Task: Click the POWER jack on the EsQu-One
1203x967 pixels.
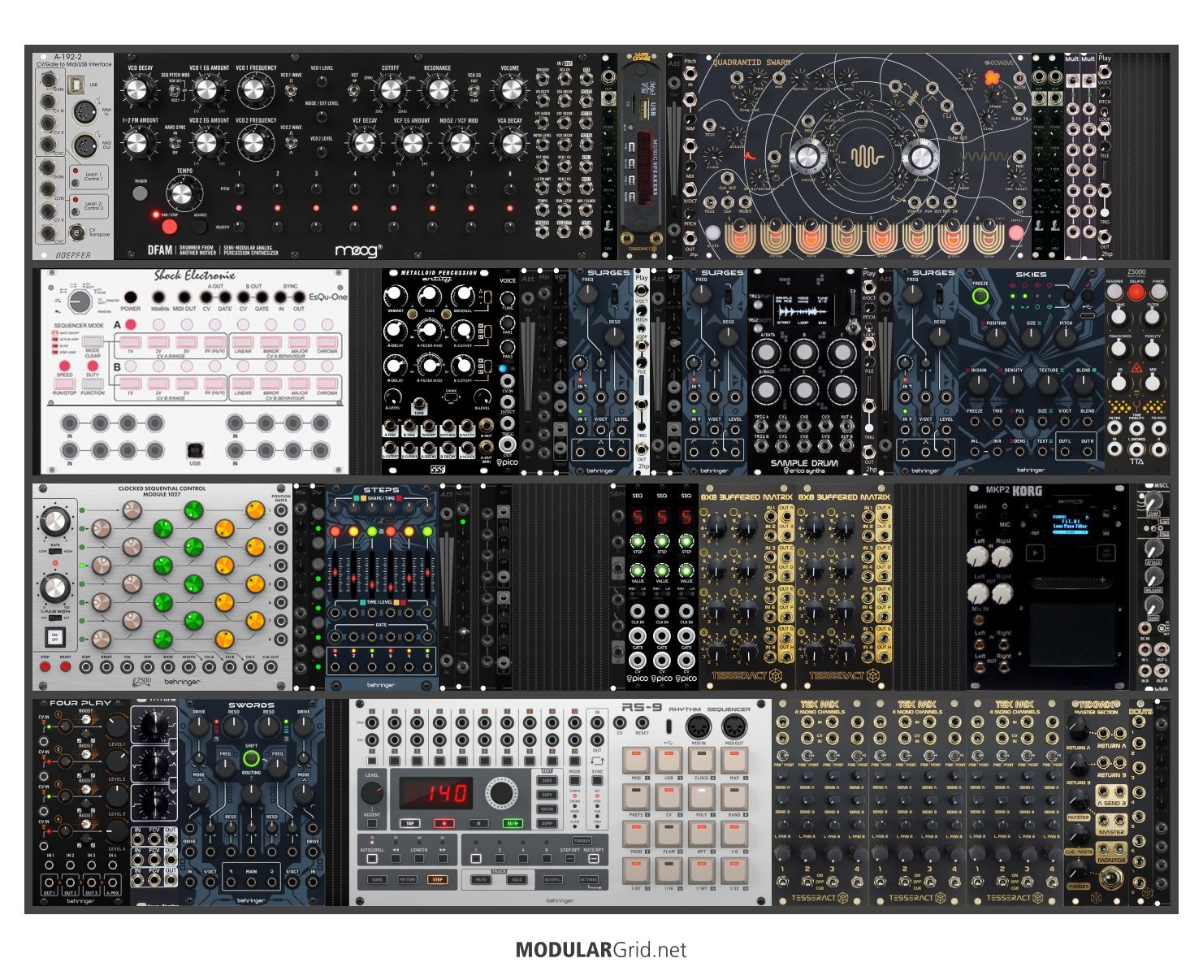Action: point(130,297)
